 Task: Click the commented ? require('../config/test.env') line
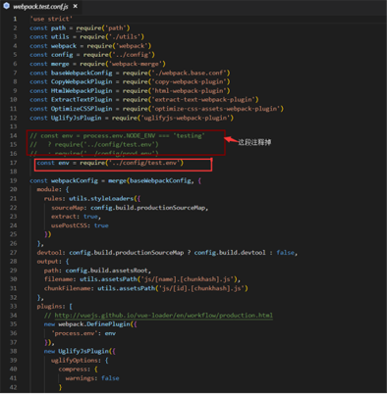(x=94, y=144)
